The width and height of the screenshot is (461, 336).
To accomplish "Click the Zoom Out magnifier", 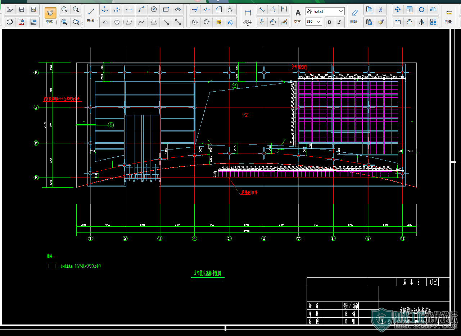I will tap(76, 10).
